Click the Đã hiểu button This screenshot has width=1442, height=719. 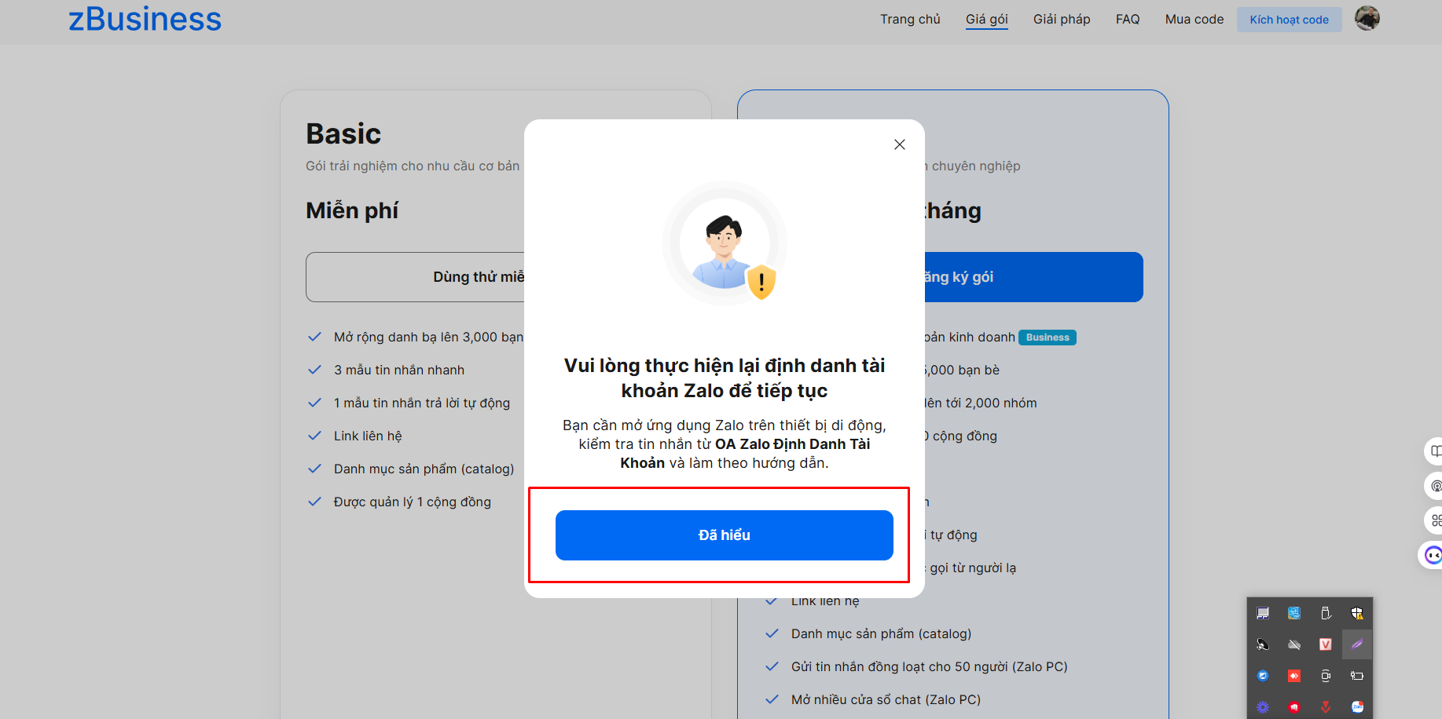click(x=725, y=535)
